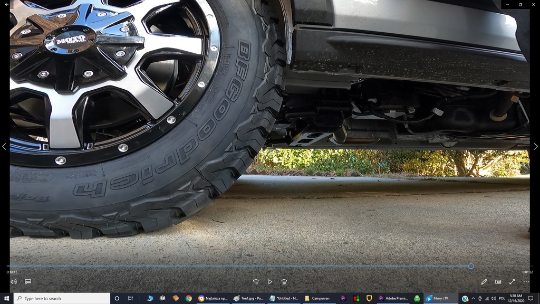Open the computer monitor app on taskbar
This screenshot has width=540, height=304.
(x=150, y=299)
